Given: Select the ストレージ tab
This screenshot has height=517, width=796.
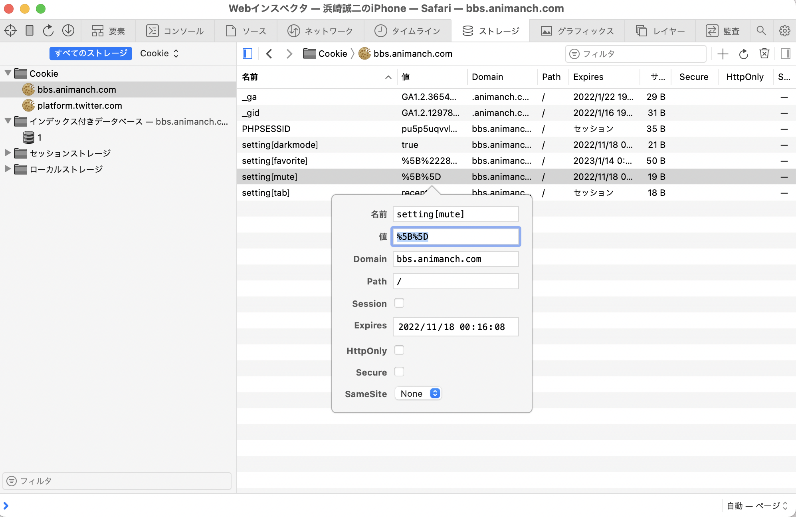Looking at the screenshot, I should (x=491, y=31).
